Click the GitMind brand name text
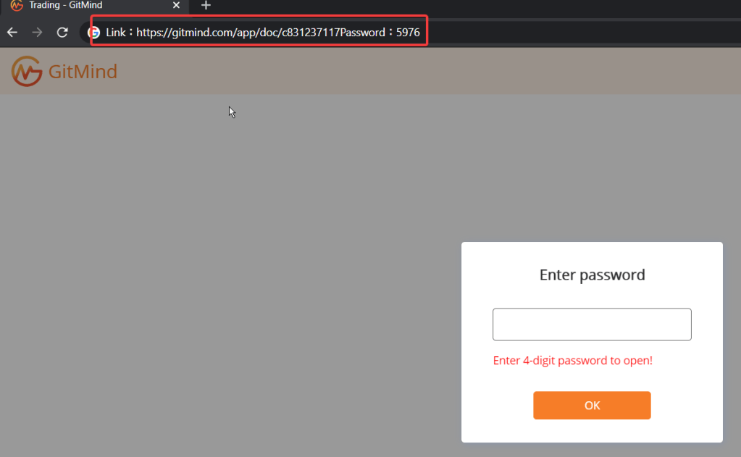Screen dimensions: 741x457 83,72
